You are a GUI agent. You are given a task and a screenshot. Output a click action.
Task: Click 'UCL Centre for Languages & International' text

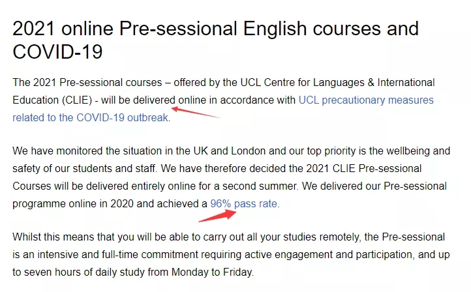(338, 83)
